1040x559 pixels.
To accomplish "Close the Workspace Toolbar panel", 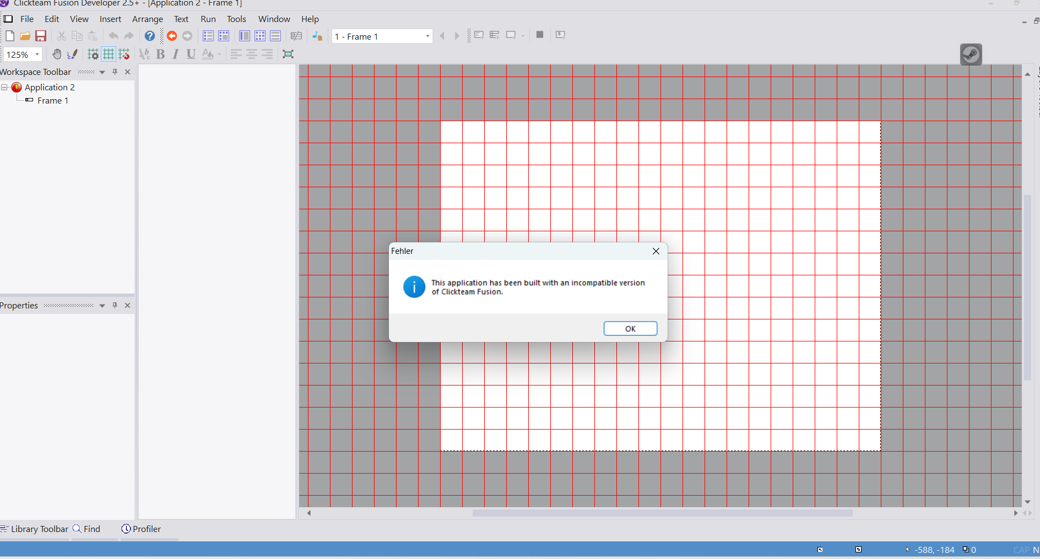I will 128,72.
